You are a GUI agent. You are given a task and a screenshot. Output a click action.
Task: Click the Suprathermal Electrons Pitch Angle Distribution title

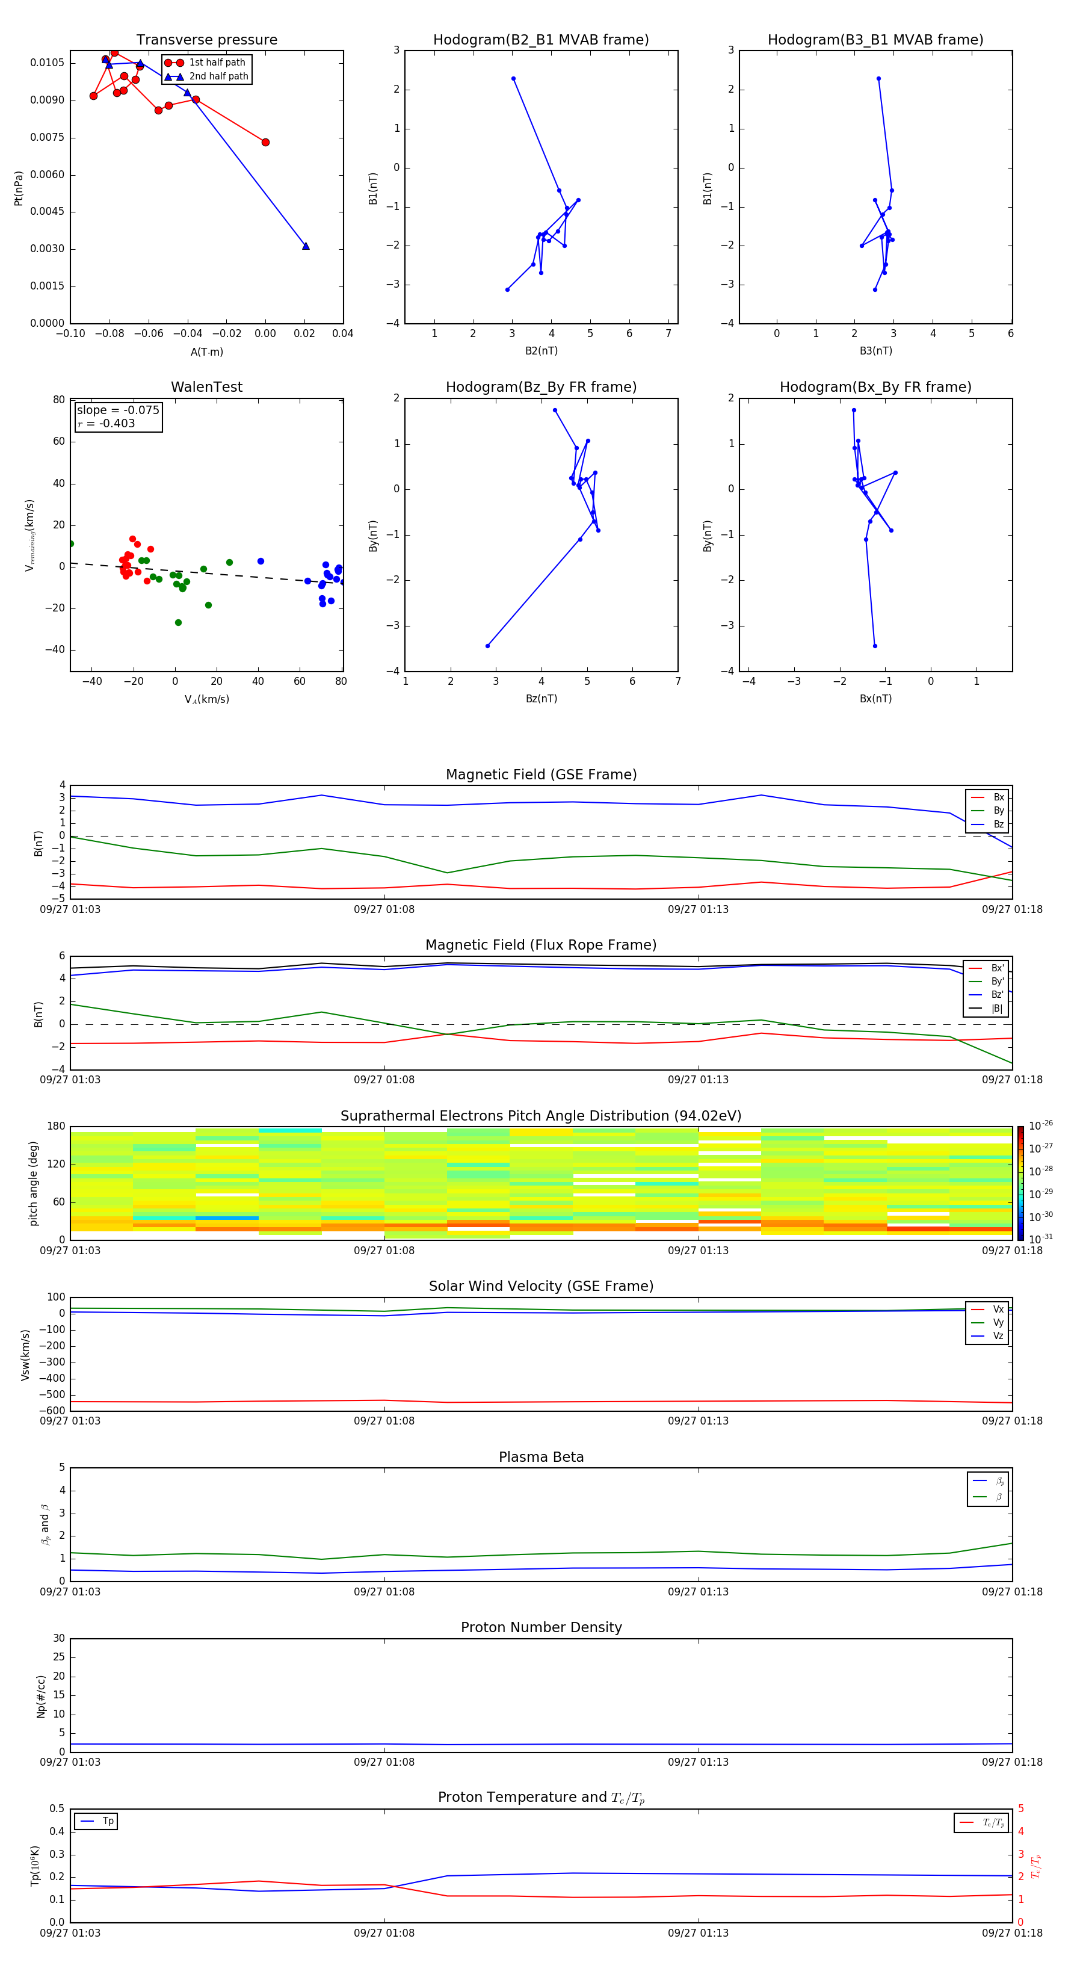[541, 1116]
